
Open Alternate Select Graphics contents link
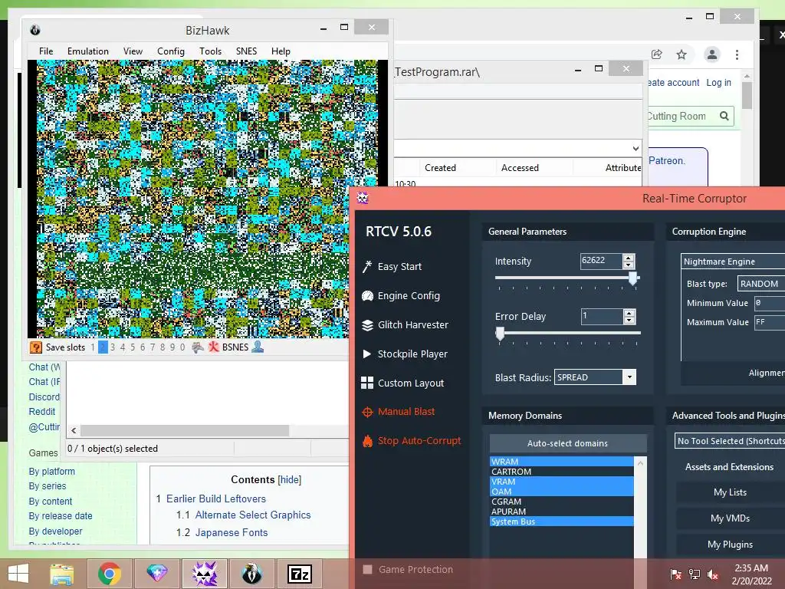pyautogui.click(x=253, y=515)
